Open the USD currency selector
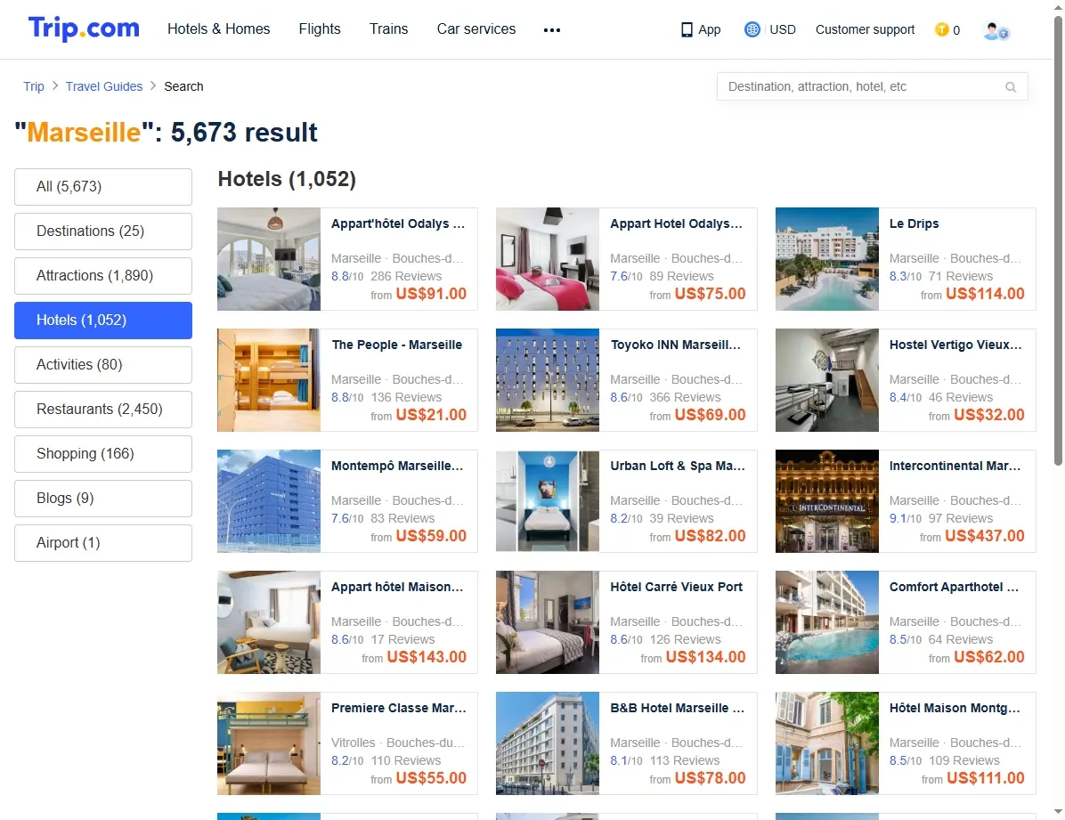 [783, 29]
